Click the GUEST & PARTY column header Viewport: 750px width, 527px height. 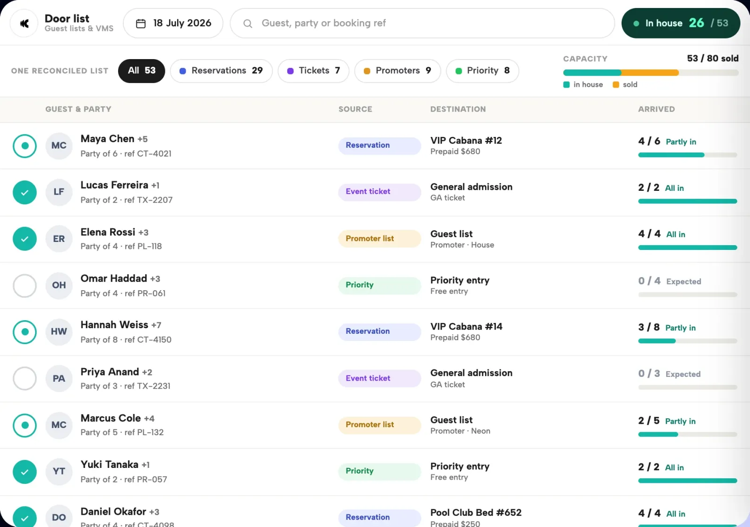[x=78, y=109]
